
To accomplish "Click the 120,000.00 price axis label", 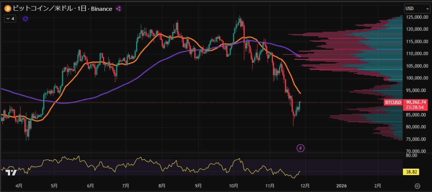I will (x=417, y=29).
